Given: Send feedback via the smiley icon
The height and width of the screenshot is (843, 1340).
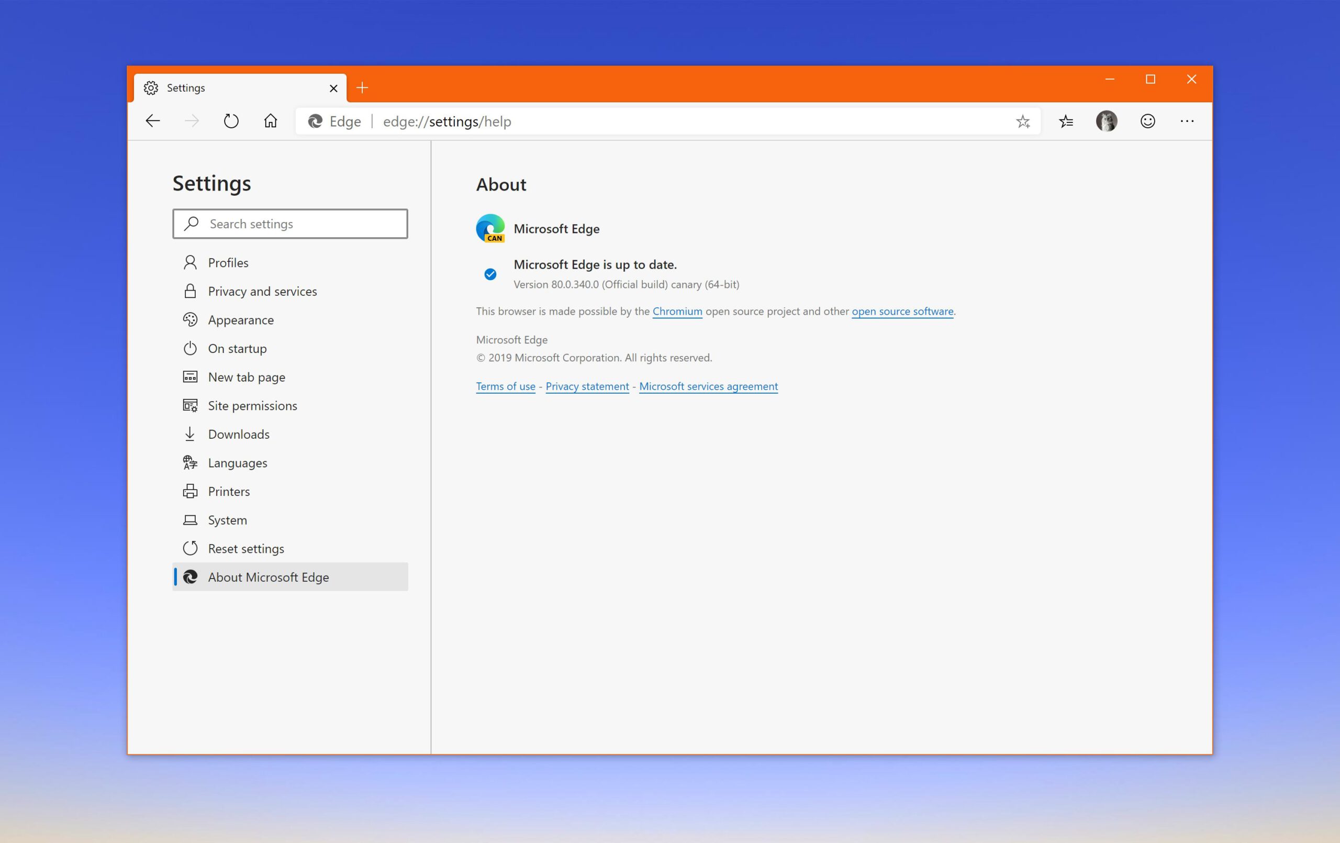Looking at the screenshot, I should click(1147, 121).
